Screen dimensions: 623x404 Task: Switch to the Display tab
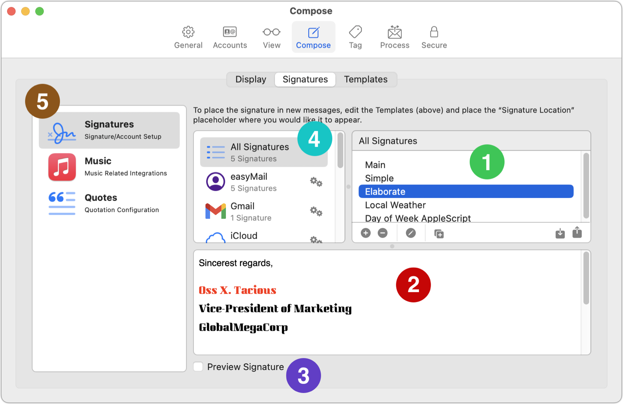point(251,79)
